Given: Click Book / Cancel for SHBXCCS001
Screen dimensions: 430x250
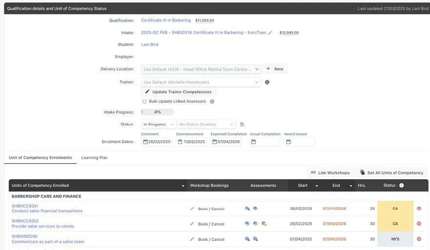Looking at the screenshot, I should pos(211,209).
